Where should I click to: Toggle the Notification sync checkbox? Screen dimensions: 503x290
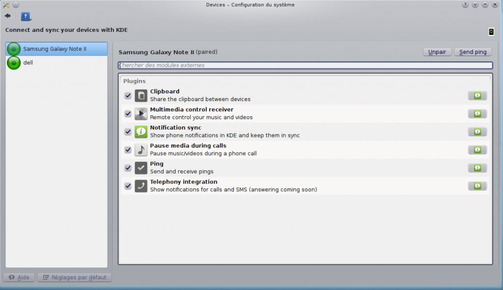[x=128, y=132]
